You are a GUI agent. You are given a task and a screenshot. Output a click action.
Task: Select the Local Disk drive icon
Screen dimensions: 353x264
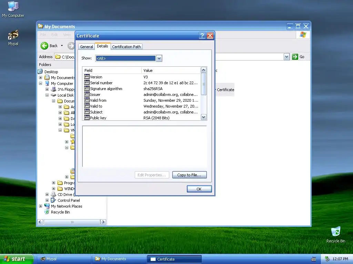(x=53, y=95)
